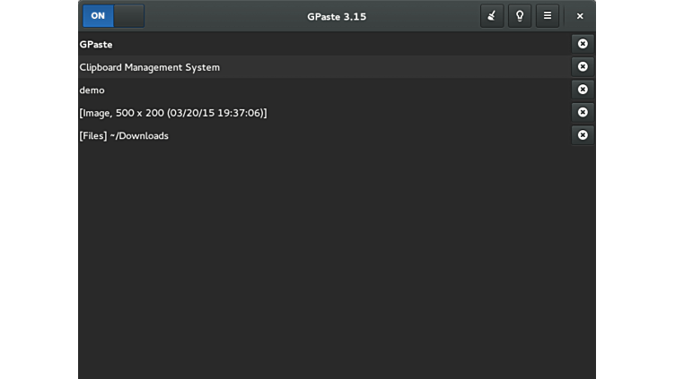The image size is (675, 379).
Task: Choose the "demo" history item
Action: (92, 90)
